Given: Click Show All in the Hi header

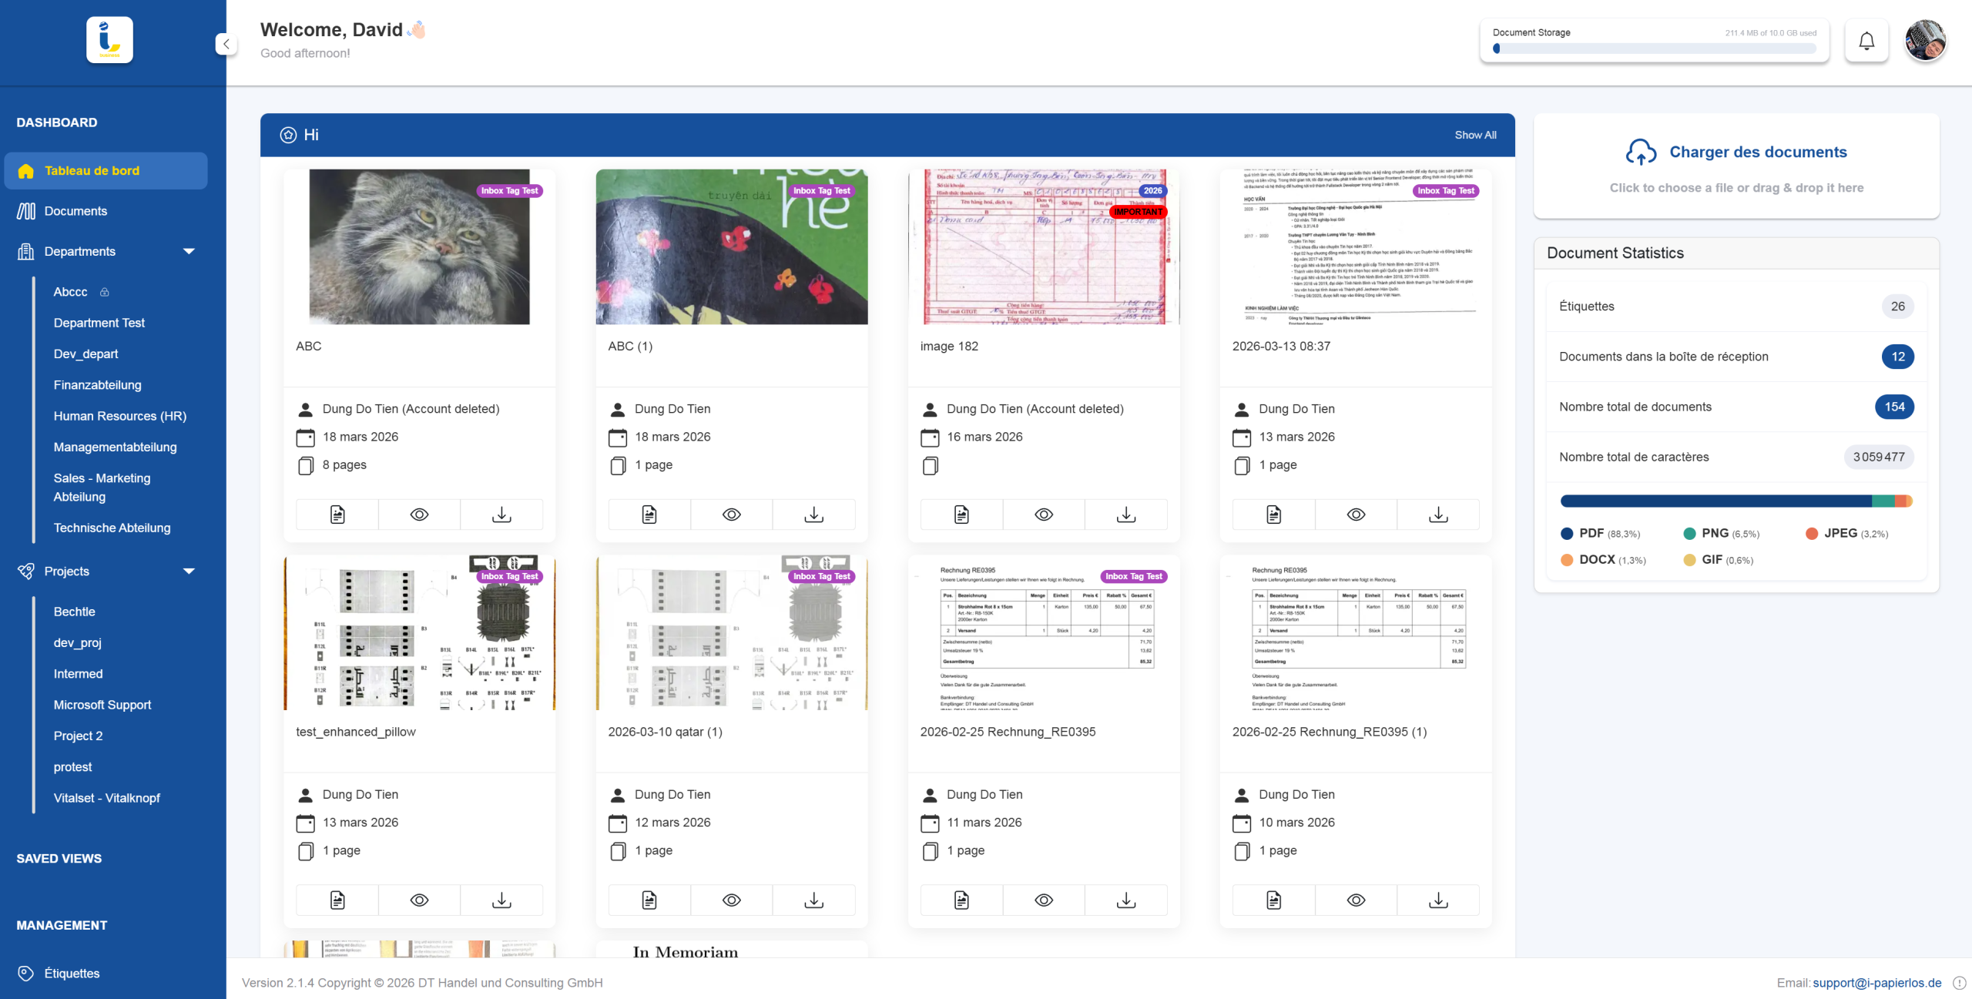Looking at the screenshot, I should [x=1475, y=135].
